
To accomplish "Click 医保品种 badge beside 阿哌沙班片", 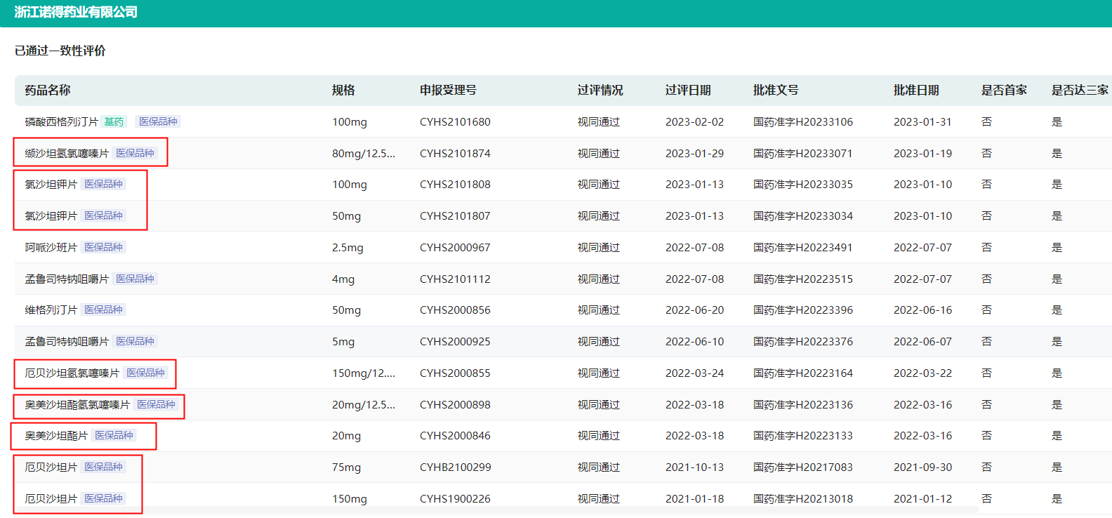I will [x=103, y=247].
